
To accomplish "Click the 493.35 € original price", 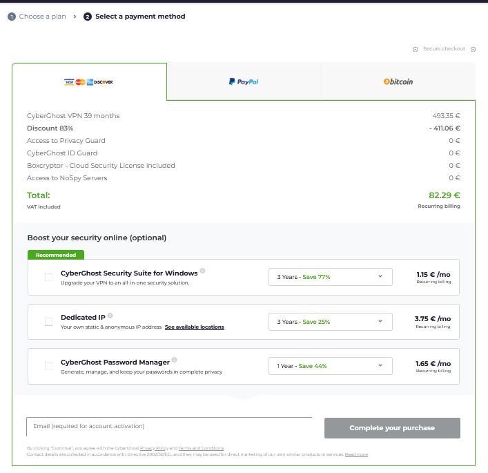I will pos(447,116).
